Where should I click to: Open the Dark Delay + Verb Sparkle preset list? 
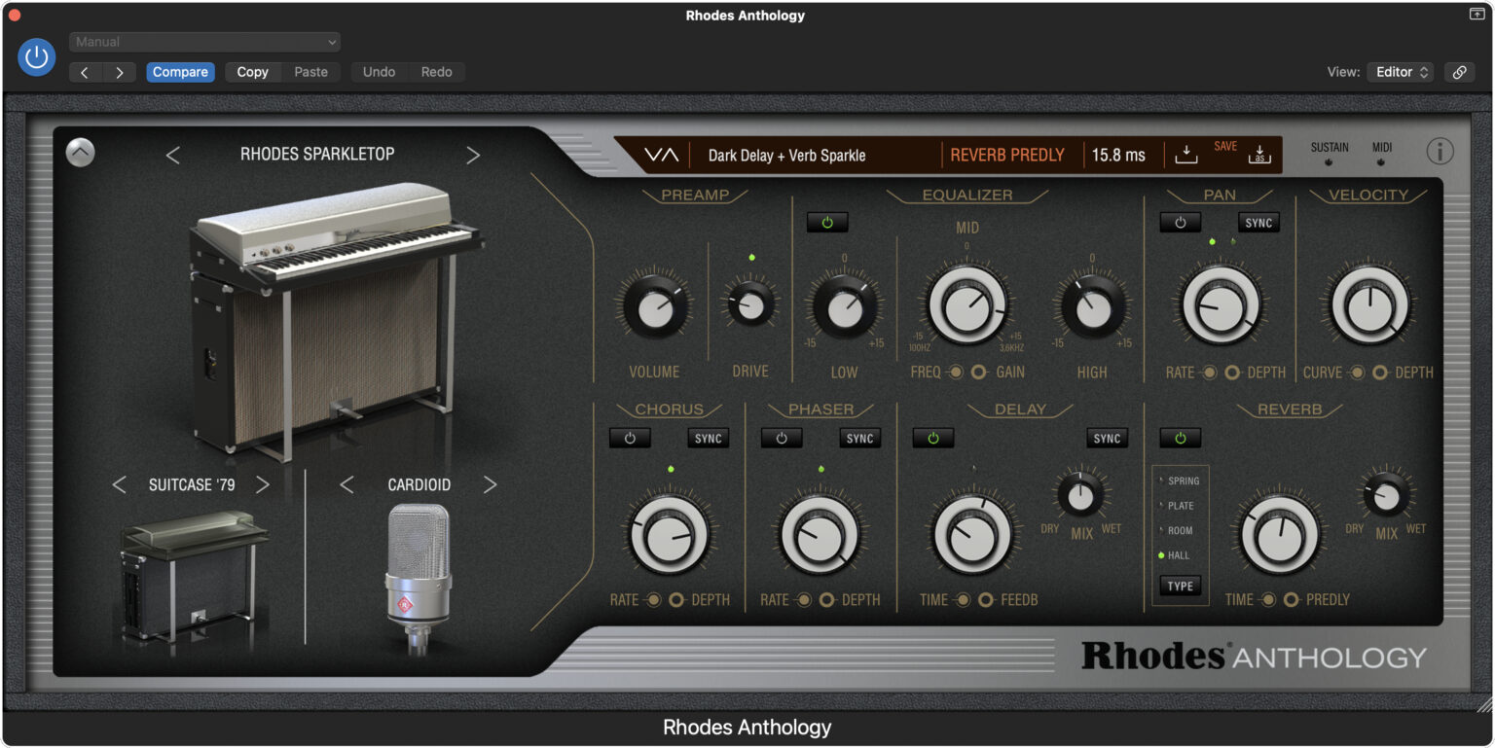click(786, 155)
